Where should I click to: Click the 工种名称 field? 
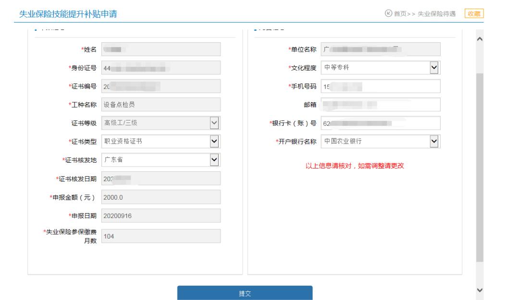tap(161, 105)
